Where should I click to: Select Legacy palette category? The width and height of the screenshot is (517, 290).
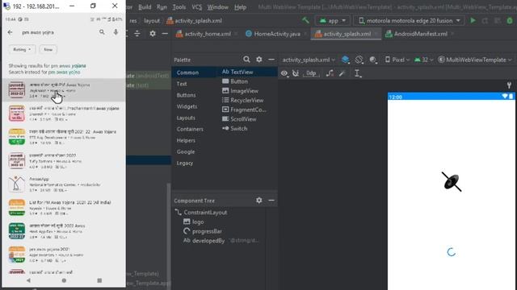tap(185, 163)
